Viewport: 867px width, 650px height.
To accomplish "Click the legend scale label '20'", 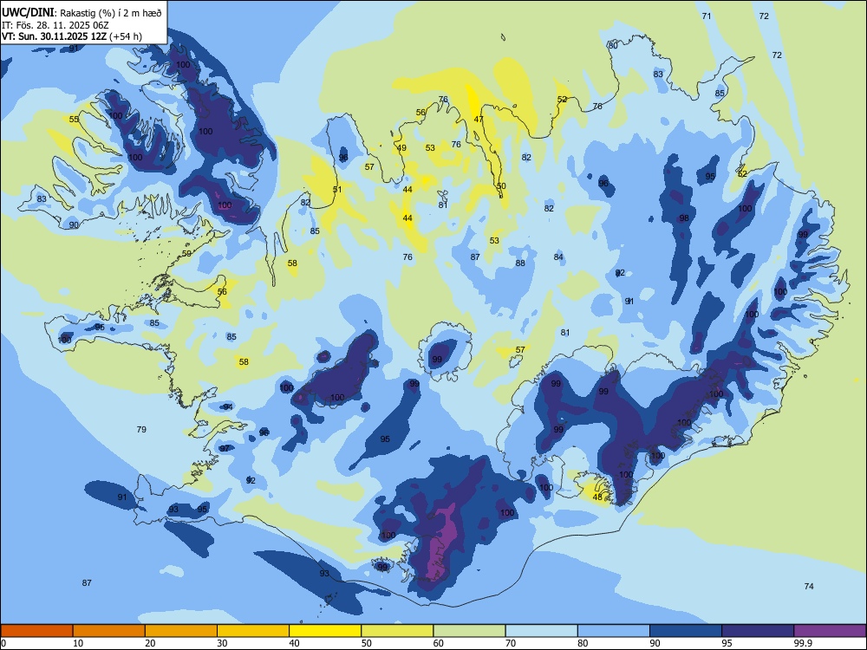I will click(x=150, y=643).
